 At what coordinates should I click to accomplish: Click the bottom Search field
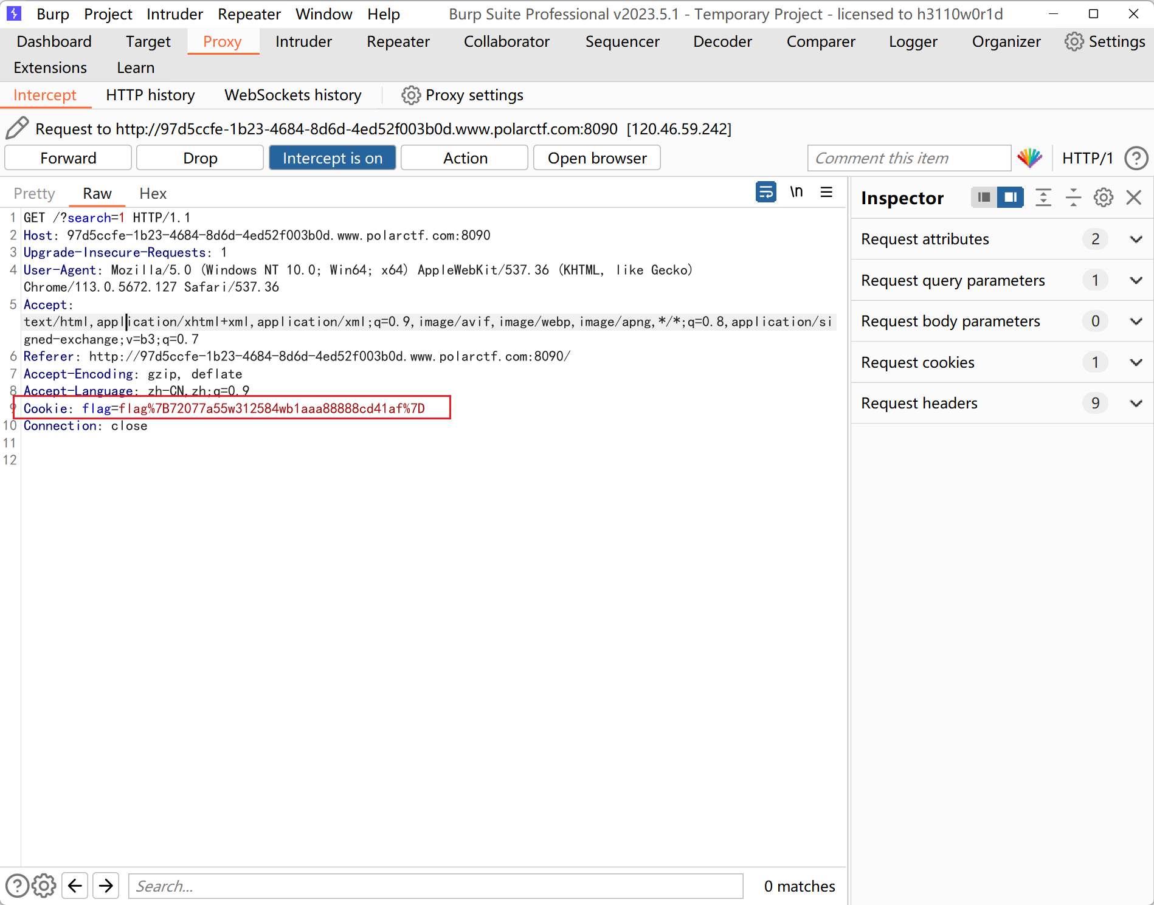[x=435, y=886]
